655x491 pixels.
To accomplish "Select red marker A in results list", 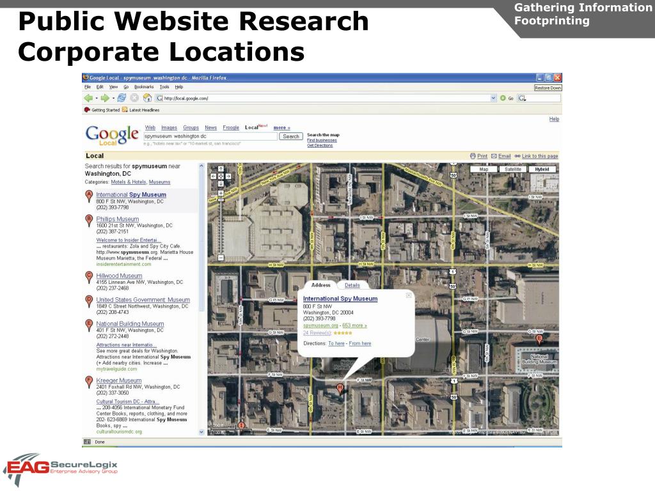I will (x=89, y=196).
